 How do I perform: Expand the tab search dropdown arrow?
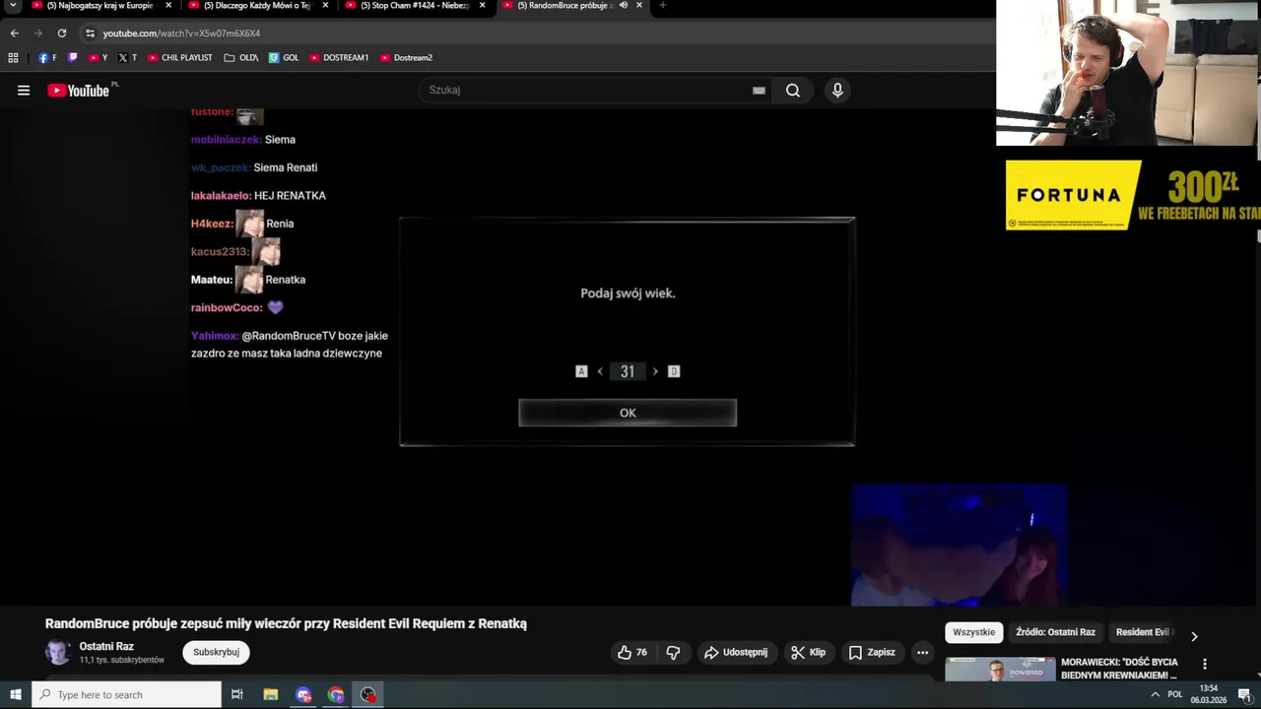[13, 6]
